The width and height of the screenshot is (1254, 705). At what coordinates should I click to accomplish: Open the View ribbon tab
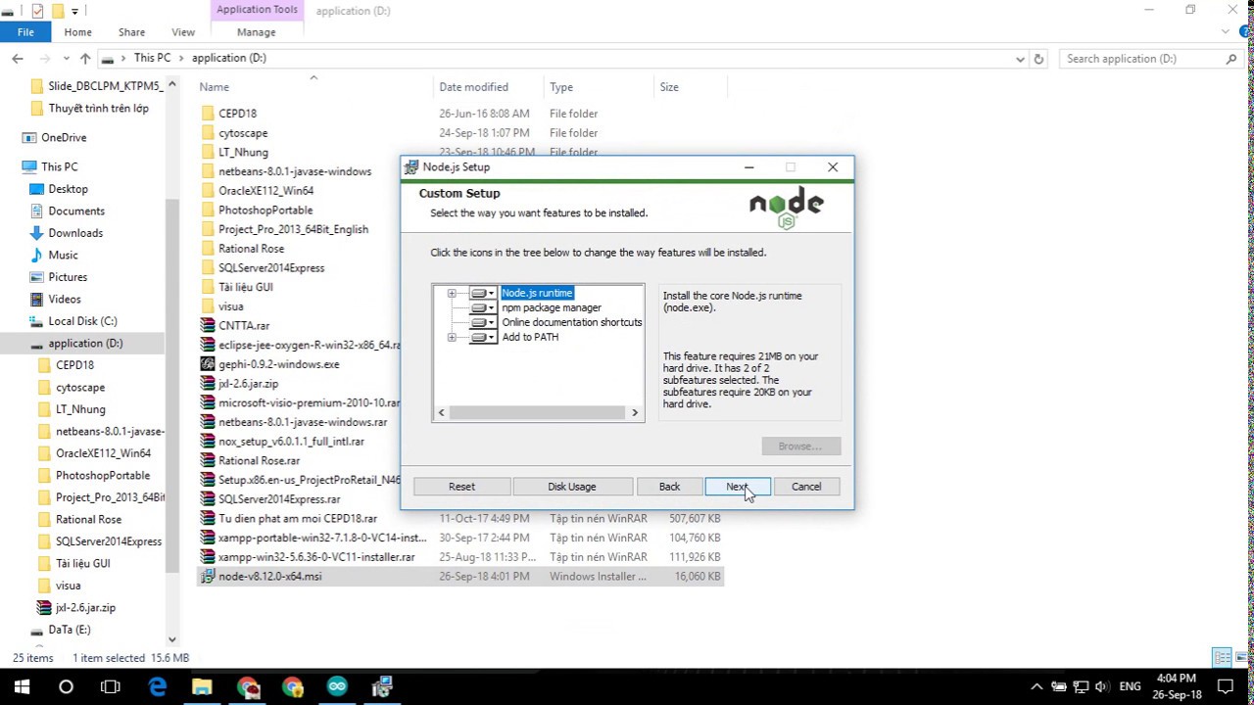coord(183,32)
